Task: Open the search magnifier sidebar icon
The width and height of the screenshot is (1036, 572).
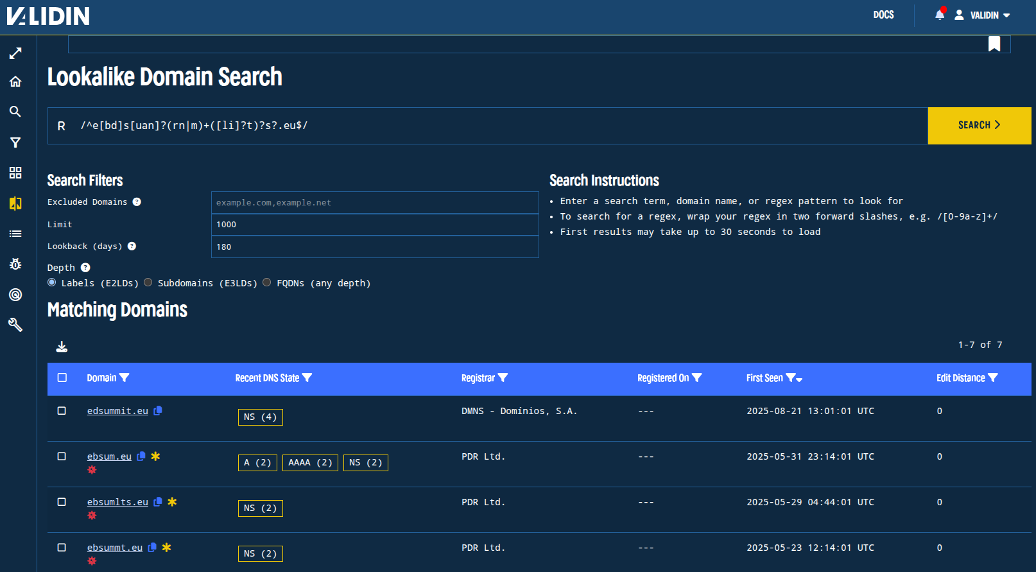Action: tap(15, 112)
